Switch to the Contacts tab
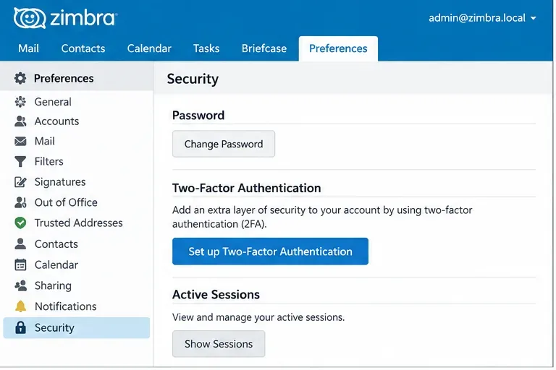The image size is (556, 370). 83,48
